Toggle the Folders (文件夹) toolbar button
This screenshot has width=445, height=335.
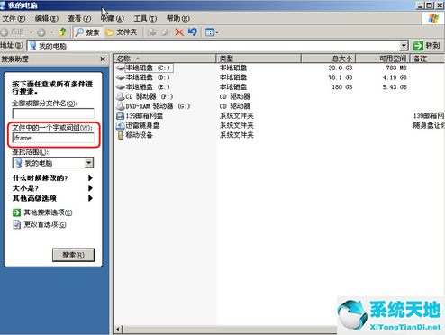122,32
